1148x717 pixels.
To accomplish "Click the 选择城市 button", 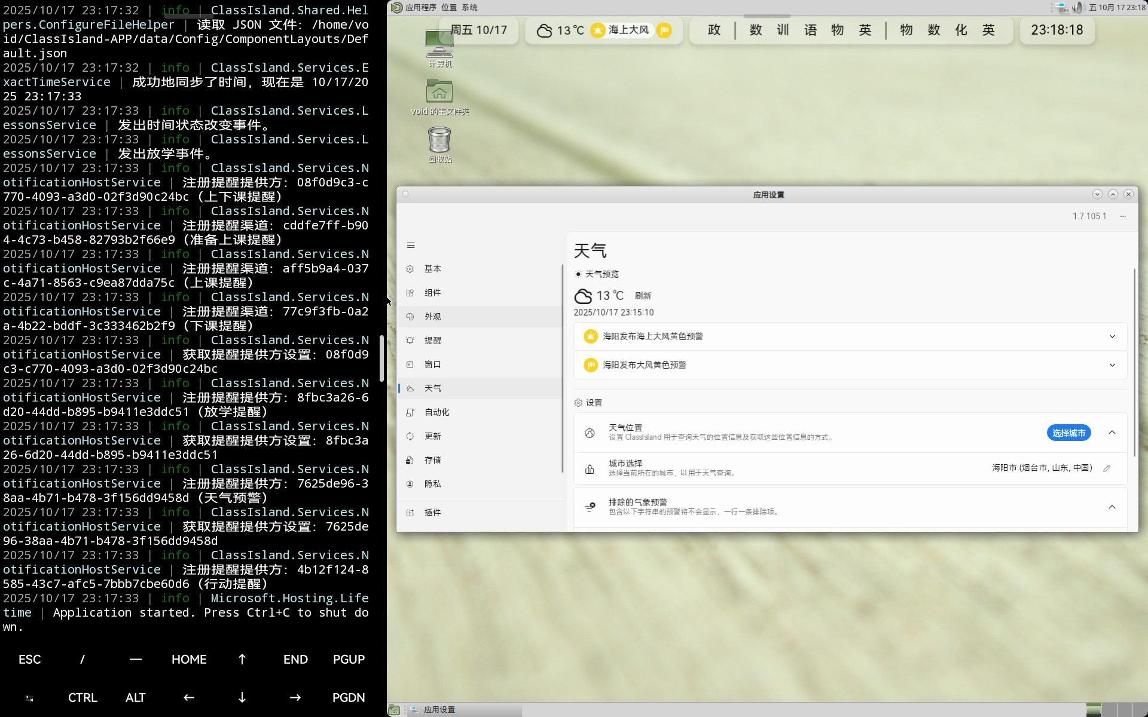I will [1068, 433].
